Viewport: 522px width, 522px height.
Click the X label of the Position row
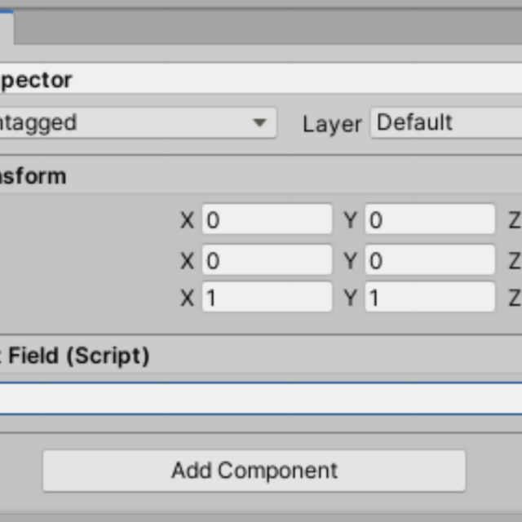point(187,220)
